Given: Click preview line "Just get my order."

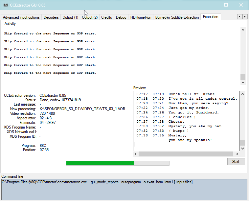Looking at the screenshot, I should 189,108.
